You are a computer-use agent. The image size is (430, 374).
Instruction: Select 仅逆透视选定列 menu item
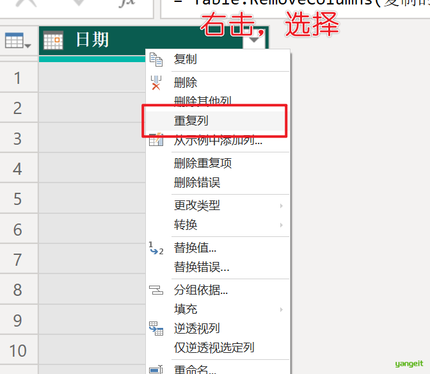[x=214, y=348]
